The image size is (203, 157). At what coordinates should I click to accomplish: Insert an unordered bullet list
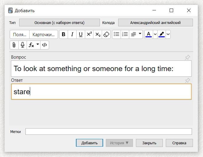pyautogui.click(x=116, y=34)
